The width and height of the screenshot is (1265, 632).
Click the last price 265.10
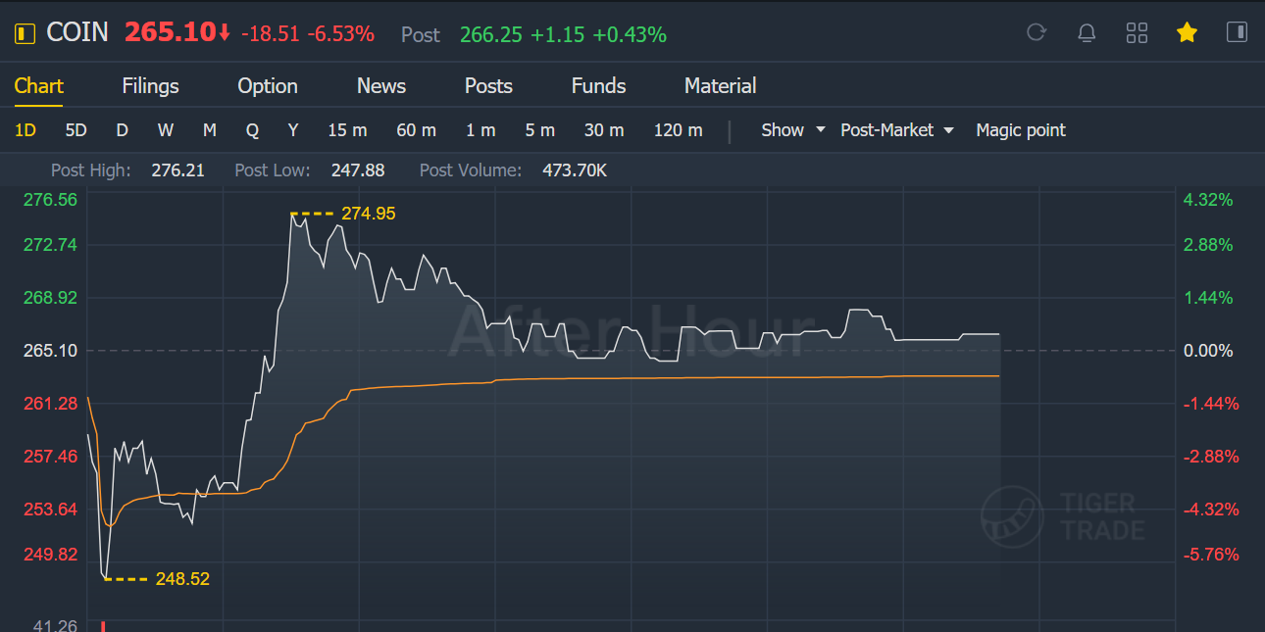(170, 32)
